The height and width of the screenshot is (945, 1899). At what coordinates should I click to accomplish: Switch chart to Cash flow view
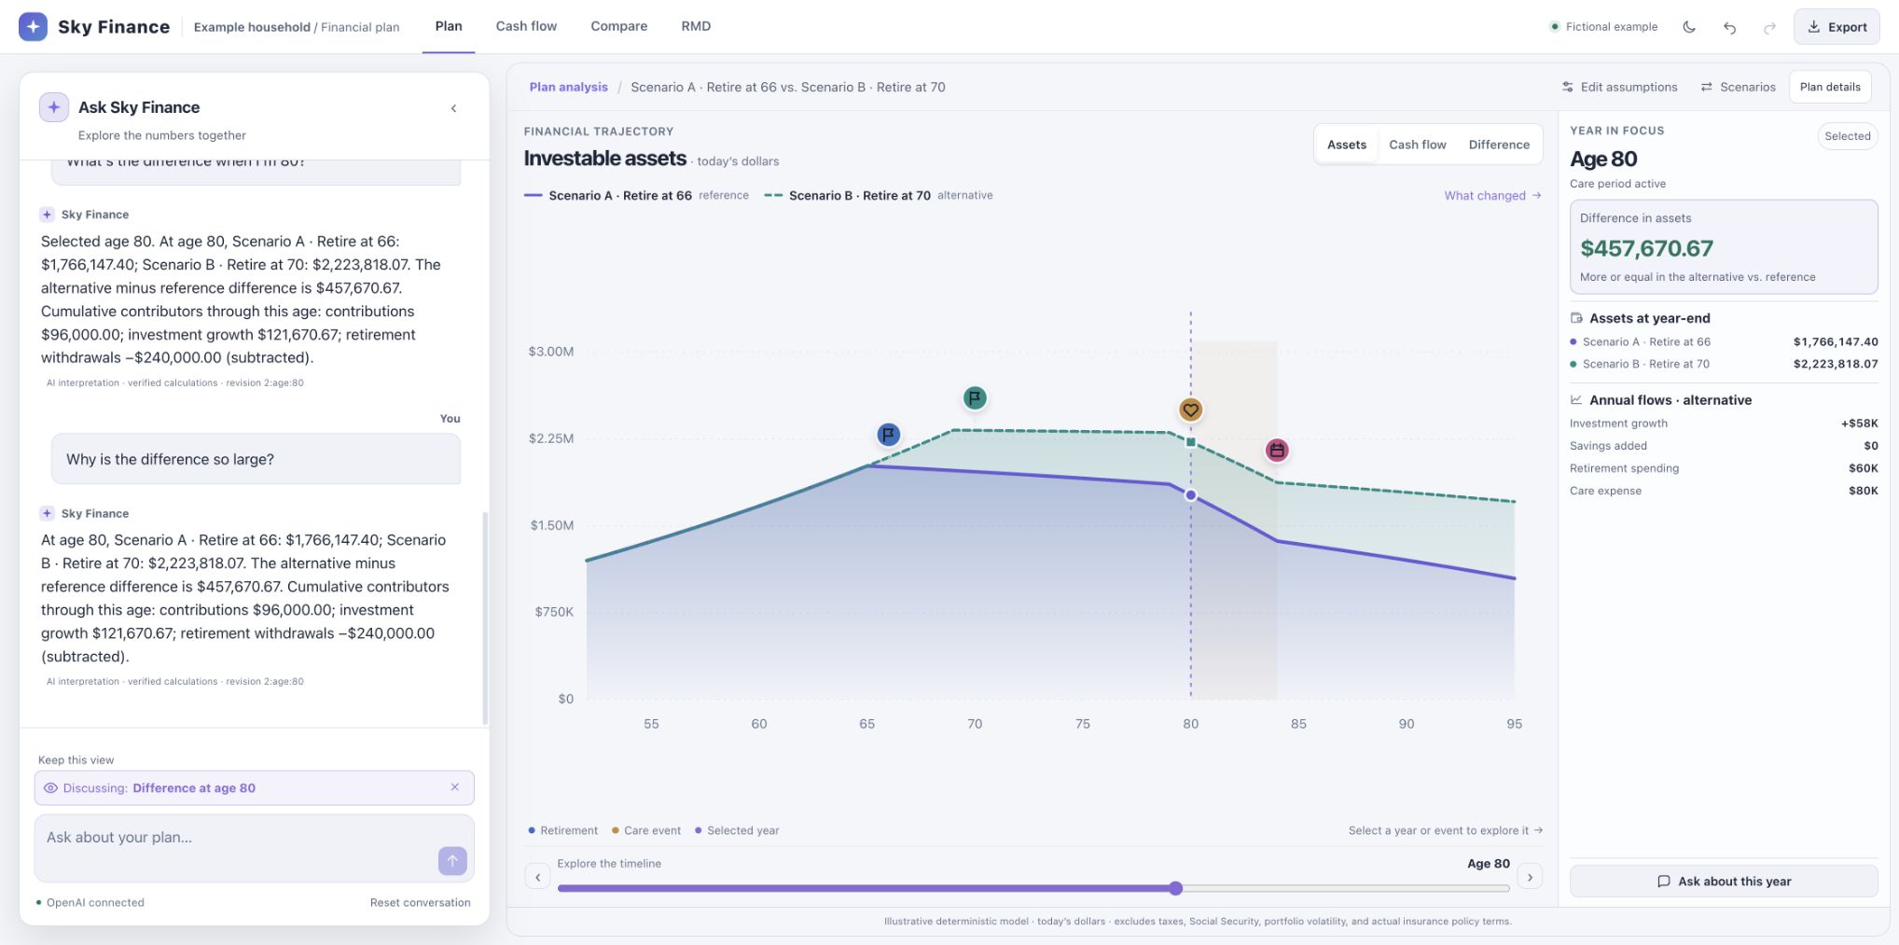coord(1417,145)
